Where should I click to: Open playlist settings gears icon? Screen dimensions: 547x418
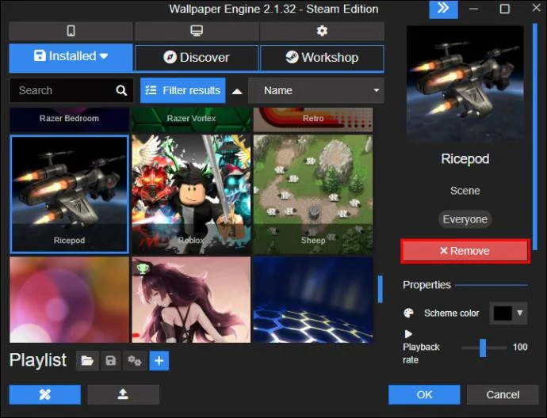134,360
